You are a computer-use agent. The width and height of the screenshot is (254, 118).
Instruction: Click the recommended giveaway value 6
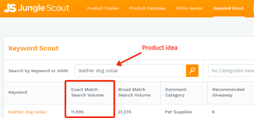pyautogui.click(x=213, y=112)
